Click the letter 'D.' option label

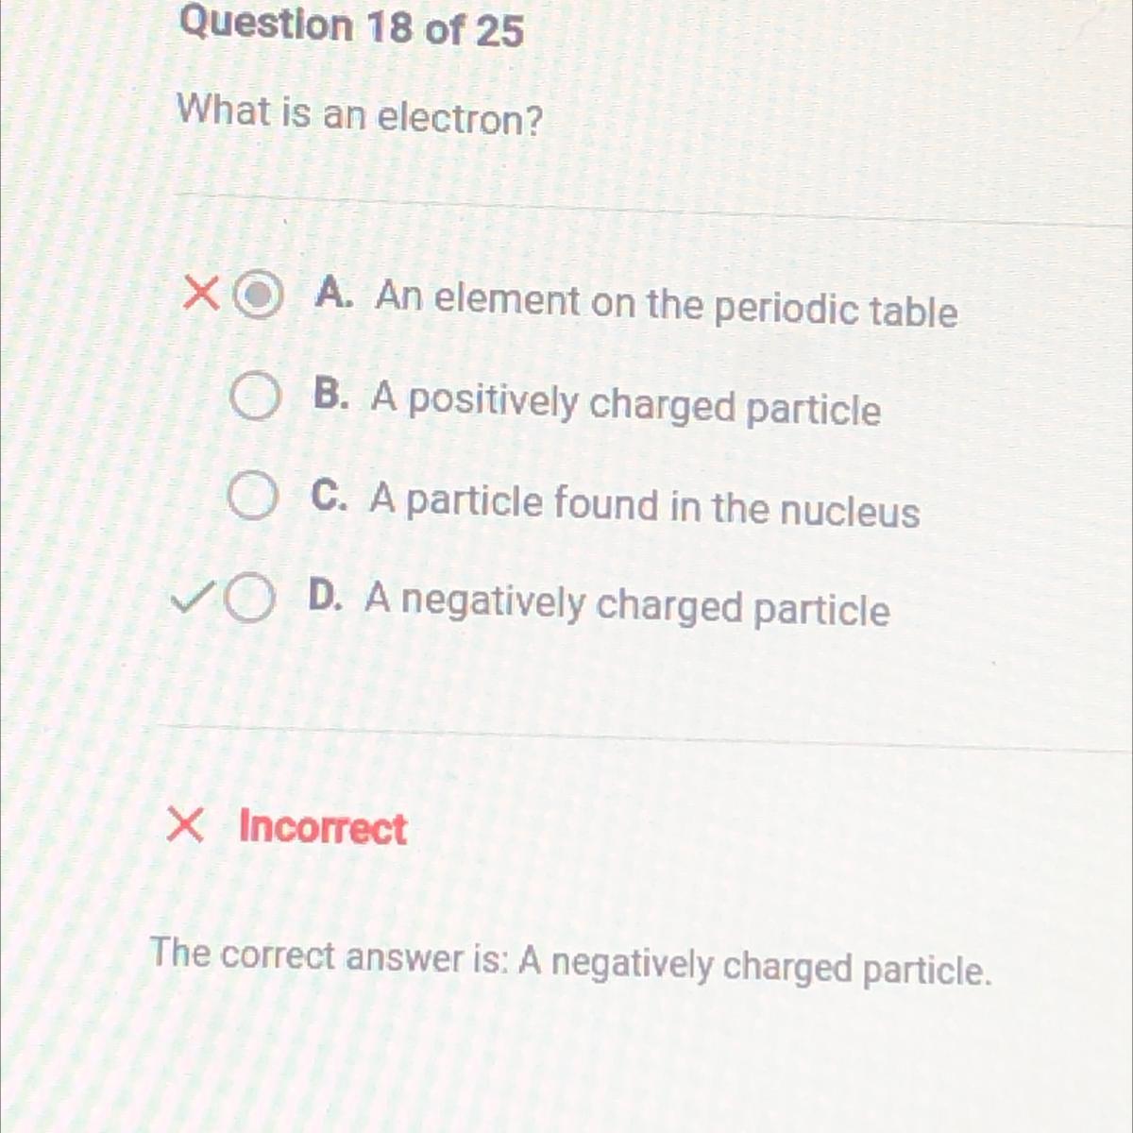pyautogui.click(x=326, y=597)
